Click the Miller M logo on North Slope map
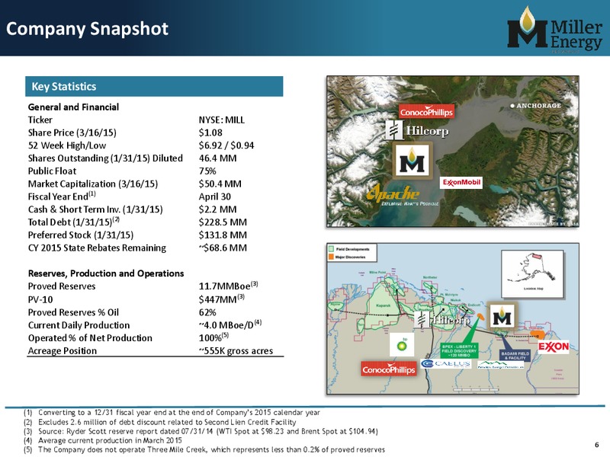The image size is (610, 457). [502, 317]
